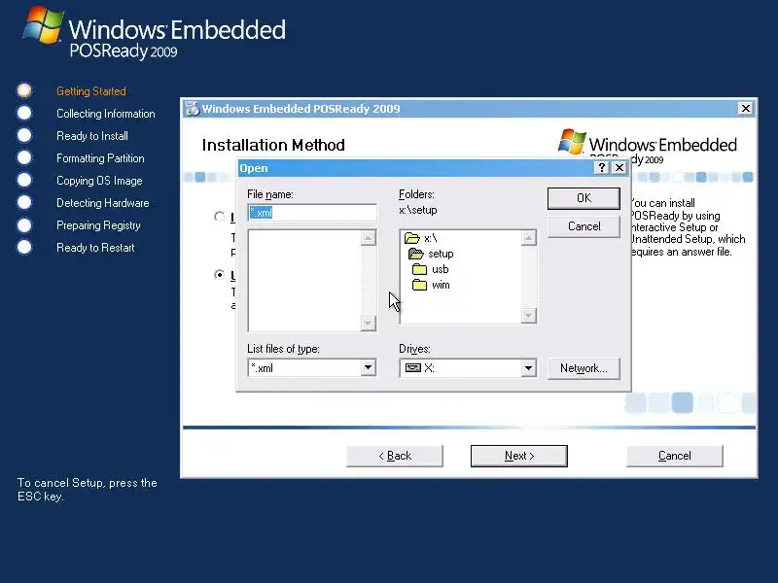Click the folder list scroll down arrow
778x583 pixels.
coord(529,315)
